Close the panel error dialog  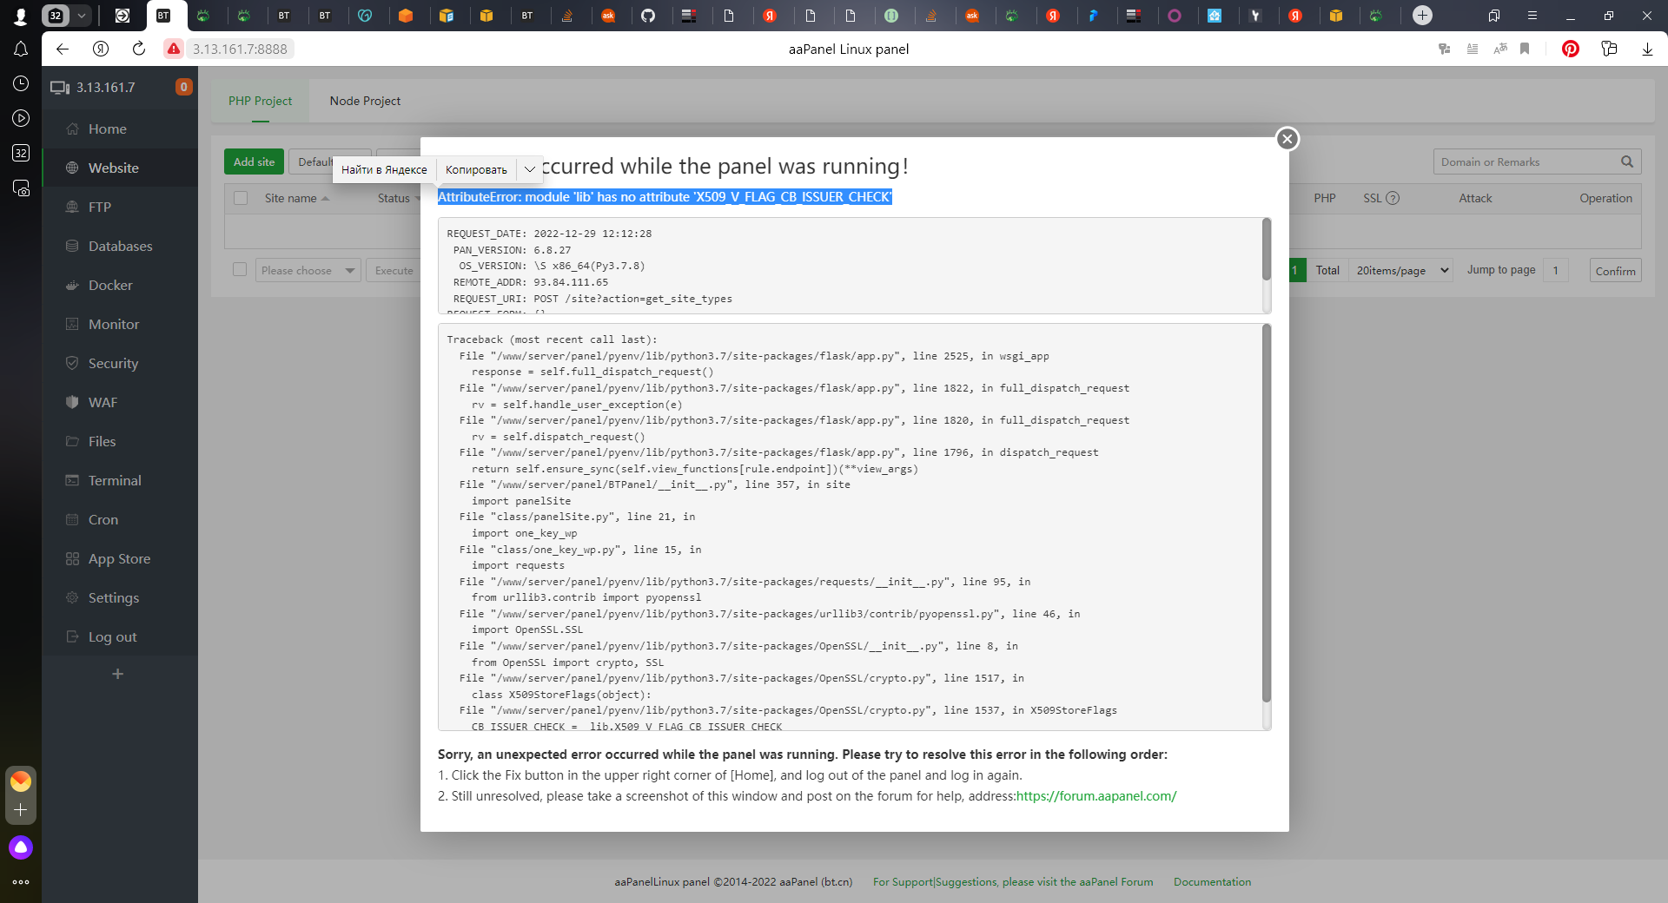[x=1287, y=139]
